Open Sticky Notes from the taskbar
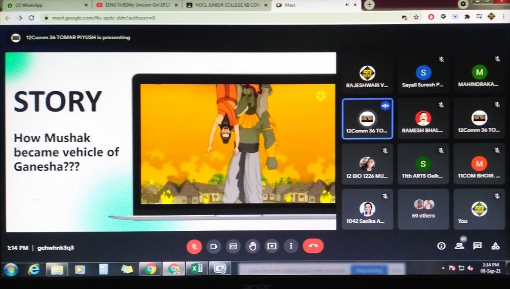Image resolution: width=510 pixels, height=289 pixels. click(126, 269)
